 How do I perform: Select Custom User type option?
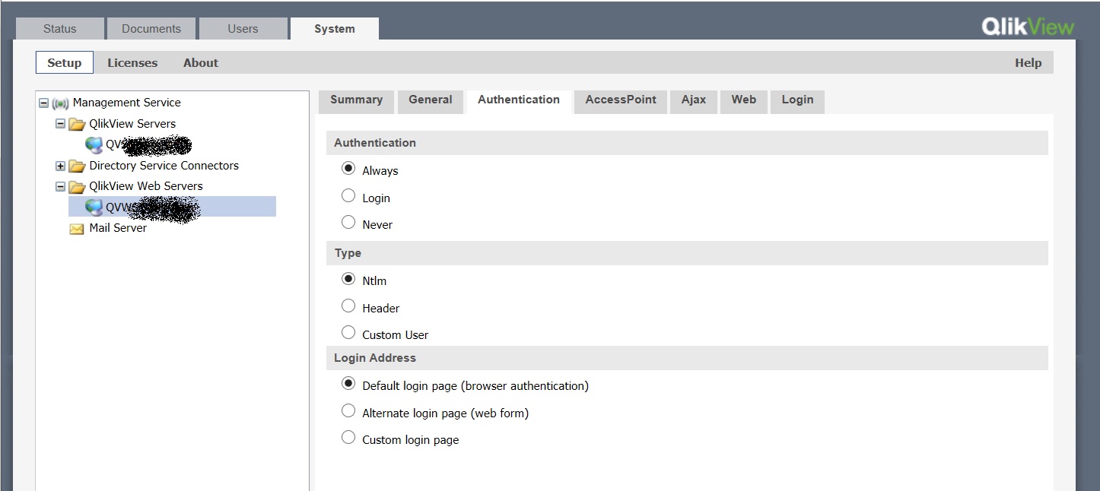point(348,333)
